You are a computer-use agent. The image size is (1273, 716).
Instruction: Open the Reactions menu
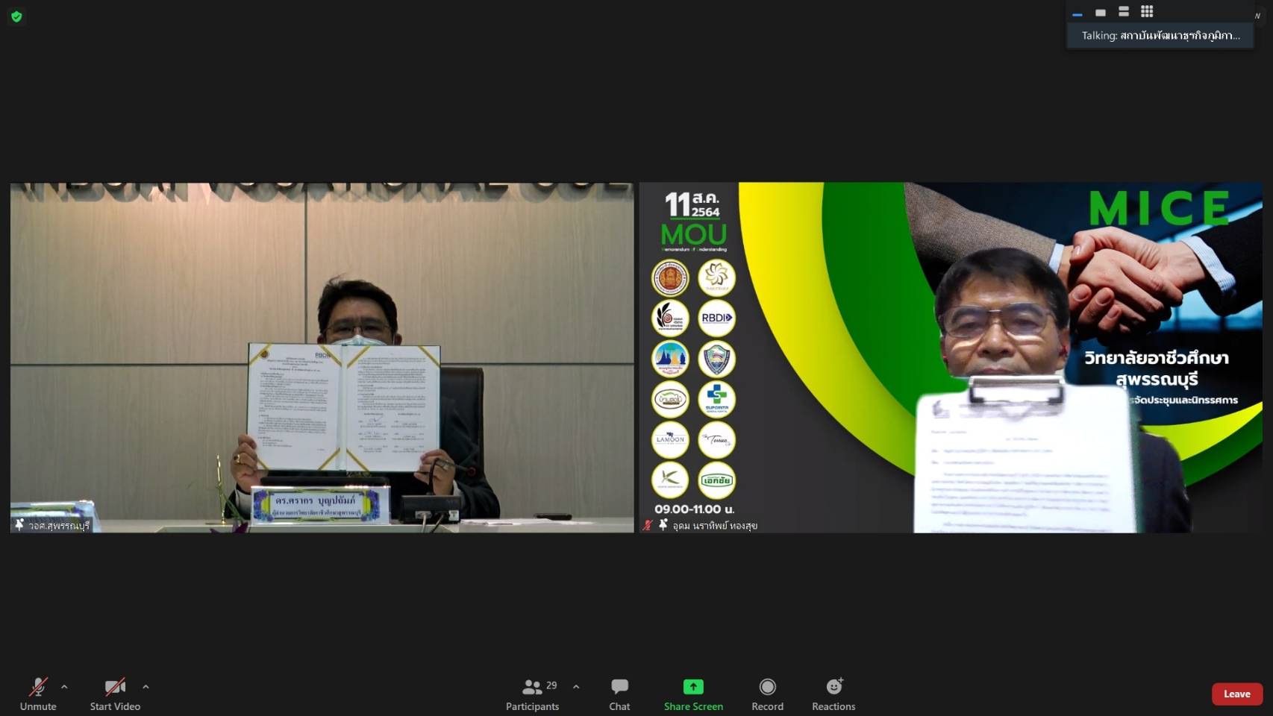(833, 694)
